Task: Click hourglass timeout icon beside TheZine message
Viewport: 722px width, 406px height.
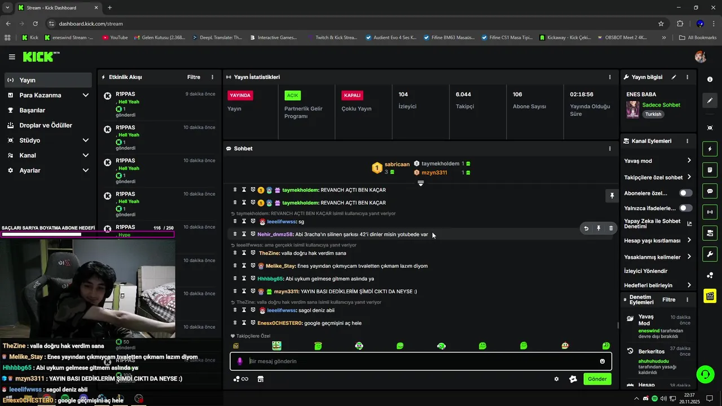Action: click(x=244, y=253)
